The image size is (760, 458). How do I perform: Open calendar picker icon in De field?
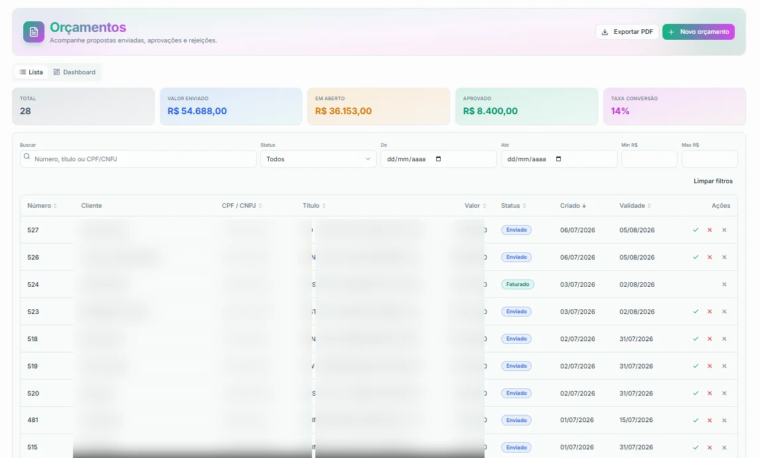coord(439,159)
